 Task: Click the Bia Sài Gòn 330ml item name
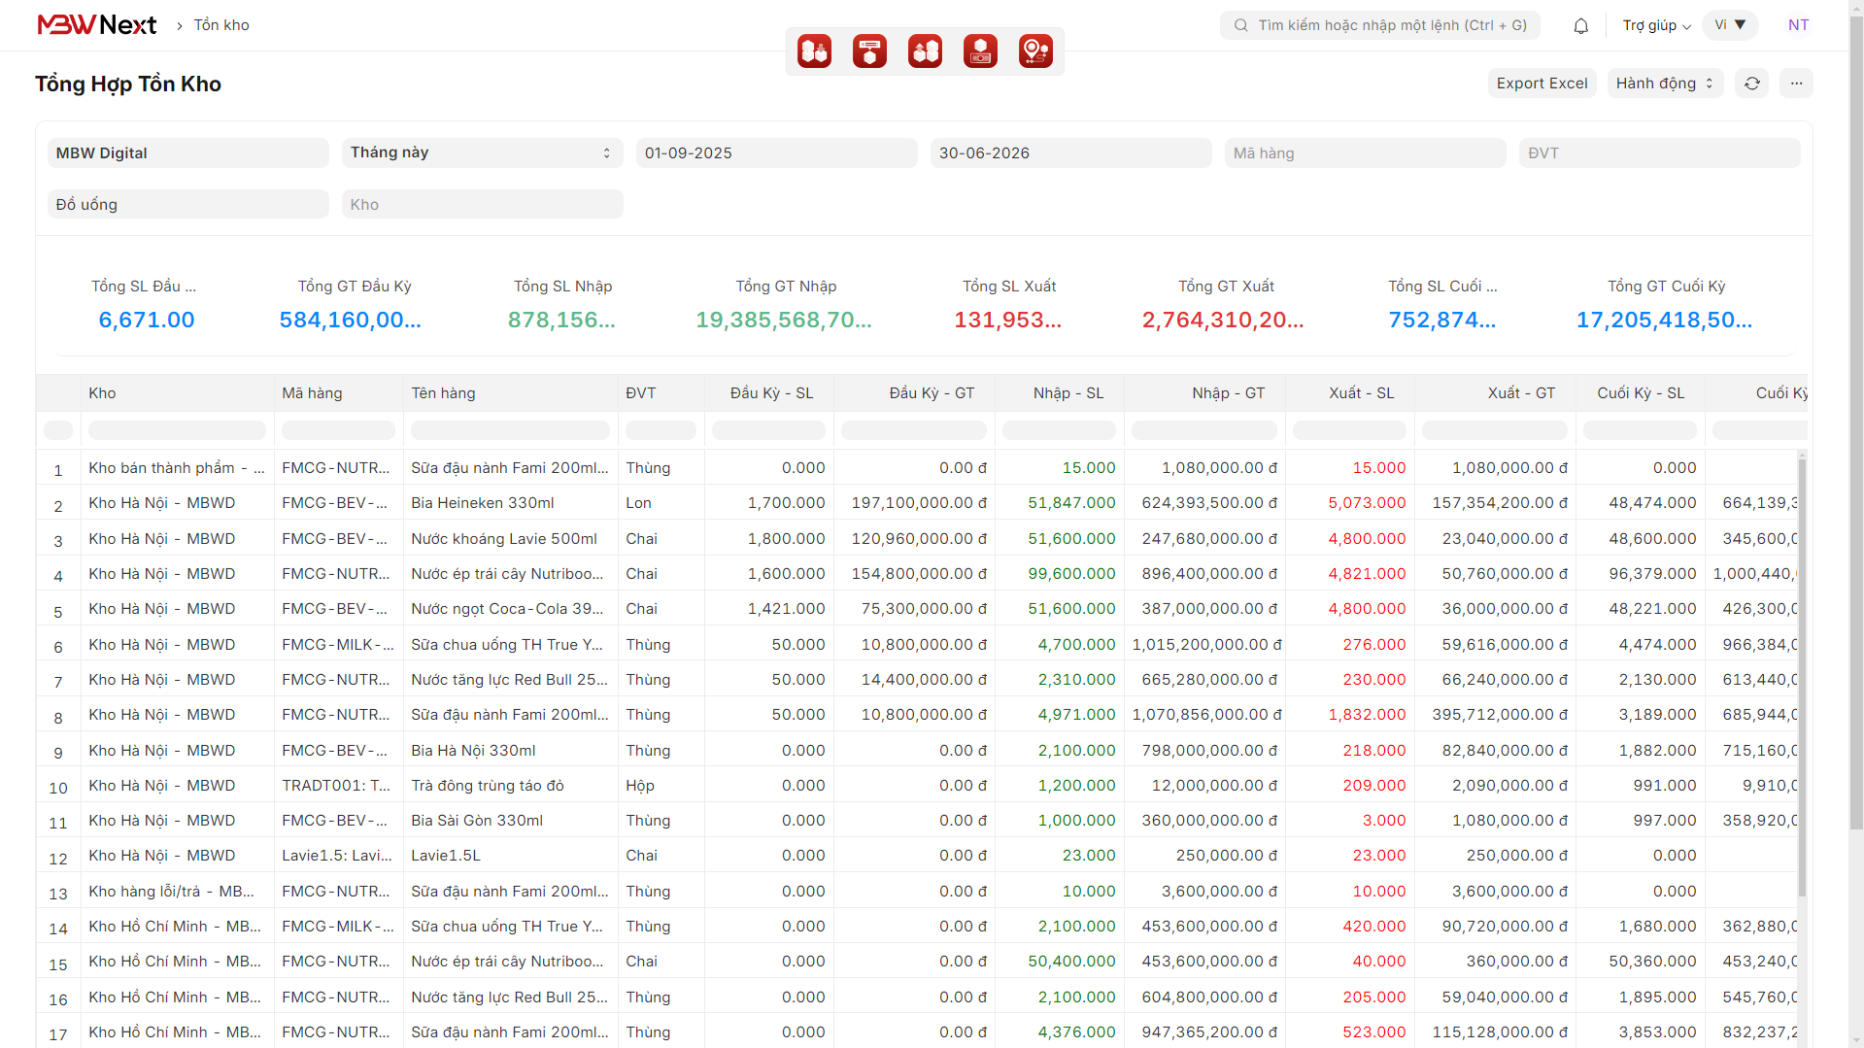[x=477, y=821]
